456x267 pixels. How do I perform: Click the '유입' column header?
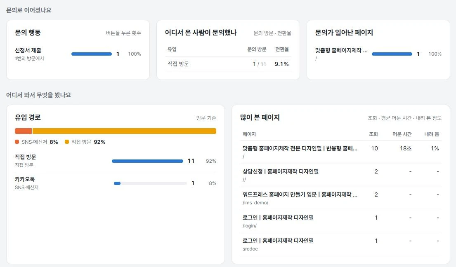tap(172, 49)
